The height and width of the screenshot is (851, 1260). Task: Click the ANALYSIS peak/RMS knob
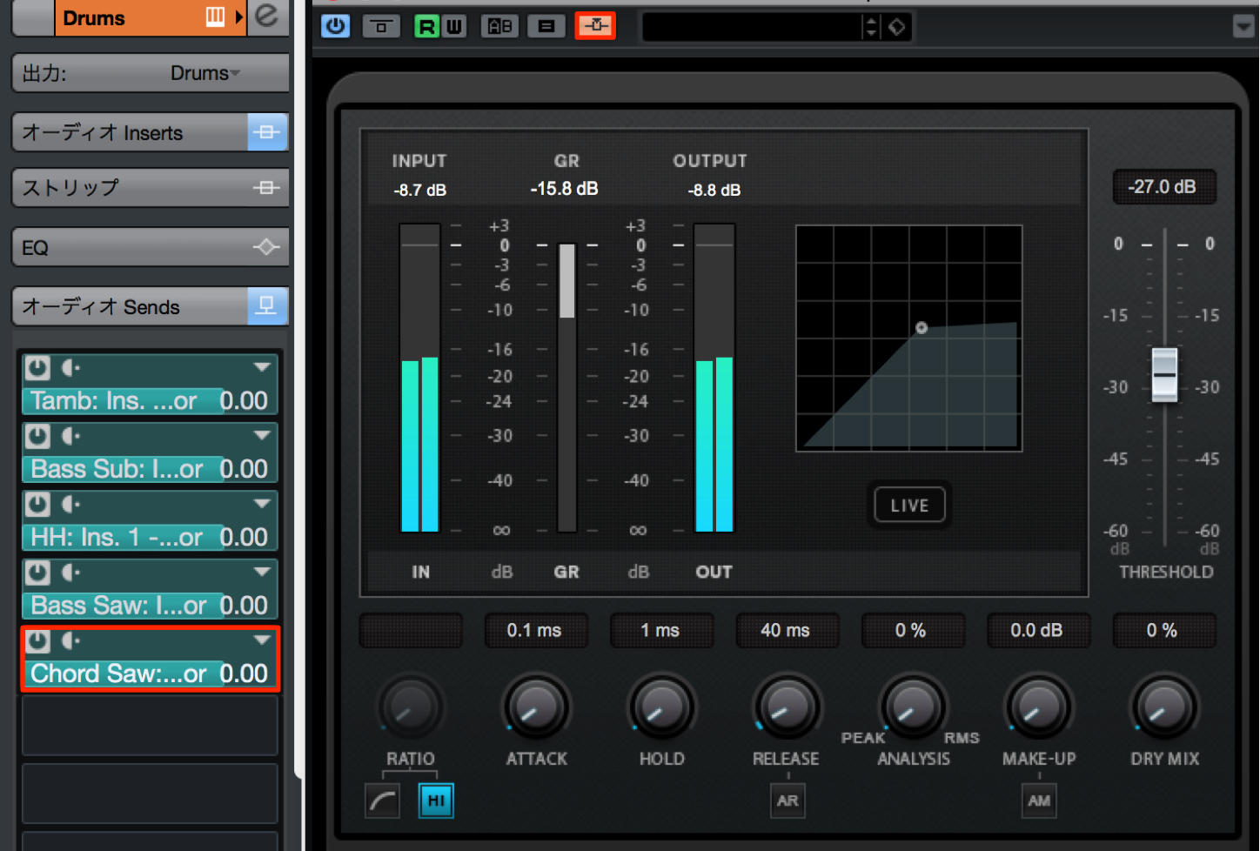coord(913,707)
